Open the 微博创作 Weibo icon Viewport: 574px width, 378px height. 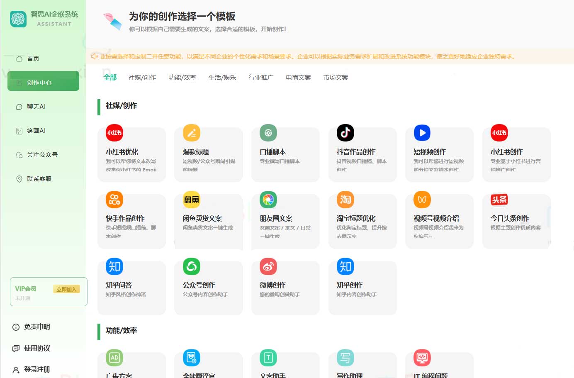(268, 266)
